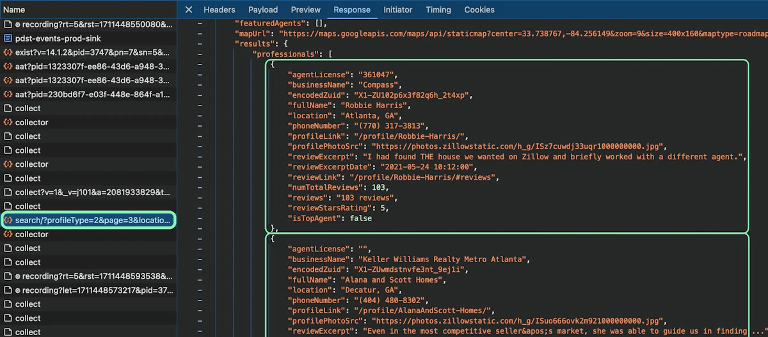Click the "Even in the most competitive" review excerpt
768x337 pixels.
565,331
